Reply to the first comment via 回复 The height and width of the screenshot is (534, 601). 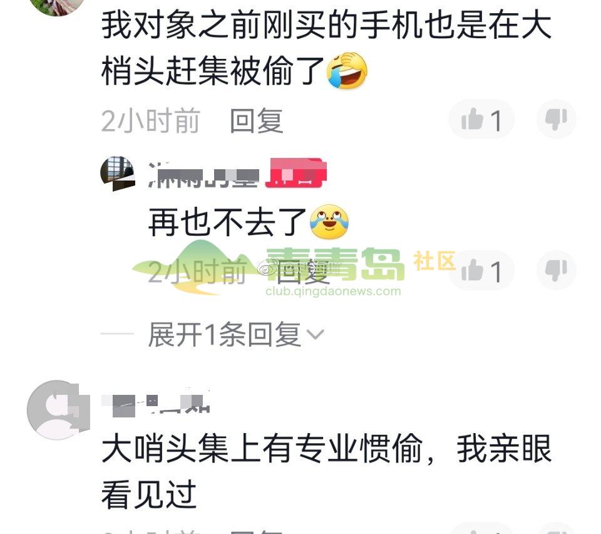(257, 120)
